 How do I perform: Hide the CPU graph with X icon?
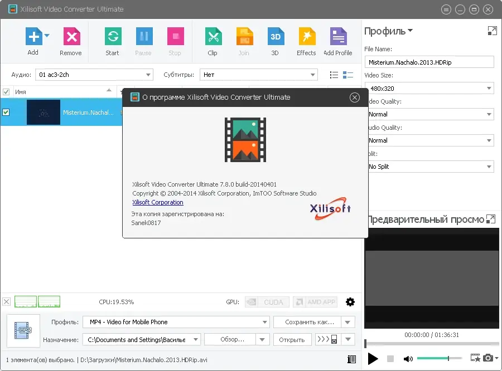tap(6, 301)
